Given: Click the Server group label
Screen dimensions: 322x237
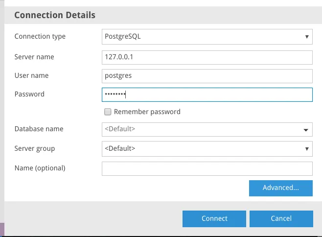Looking at the screenshot, I should click(x=35, y=148).
